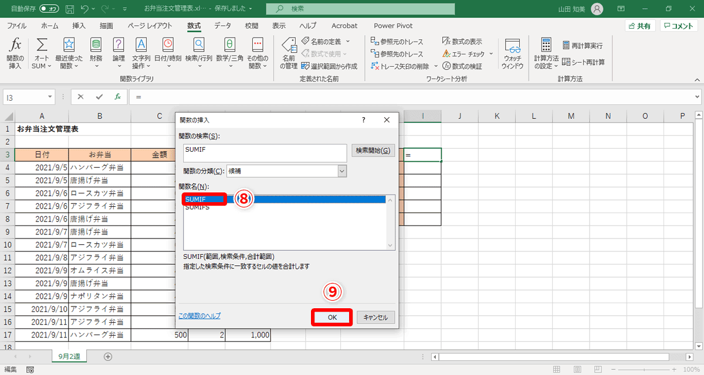Click OK in the Insert Function dialog
The width and height of the screenshot is (704, 375).
(x=332, y=318)
